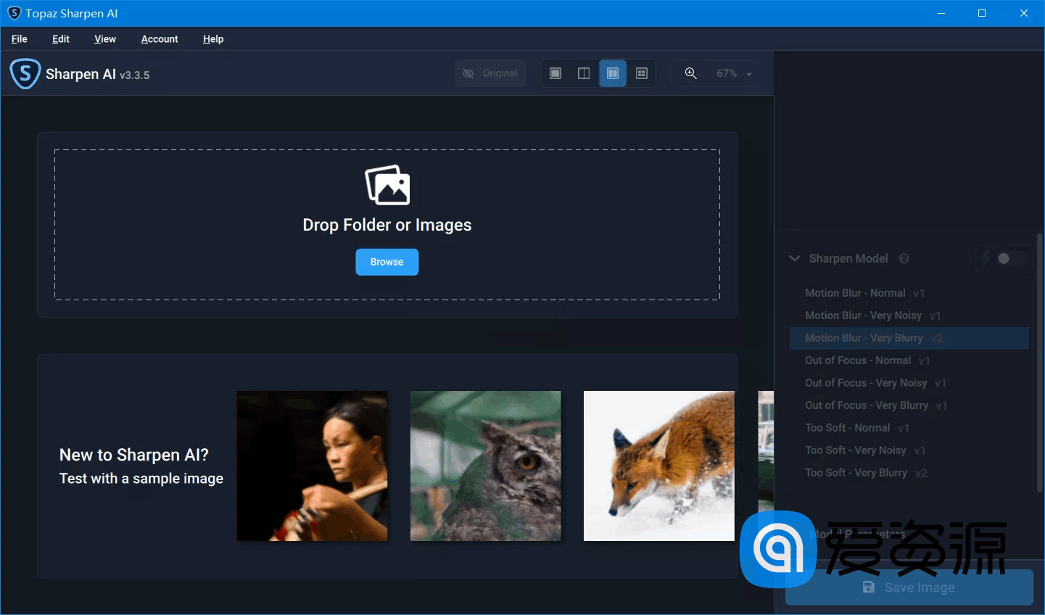Click the Browse button

pos(387,262)
